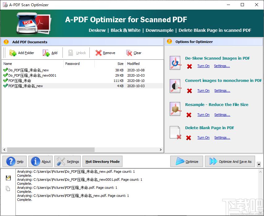
Task: Turn On Delete Blank Page in PDF
Action: click(x=203, y=138)
